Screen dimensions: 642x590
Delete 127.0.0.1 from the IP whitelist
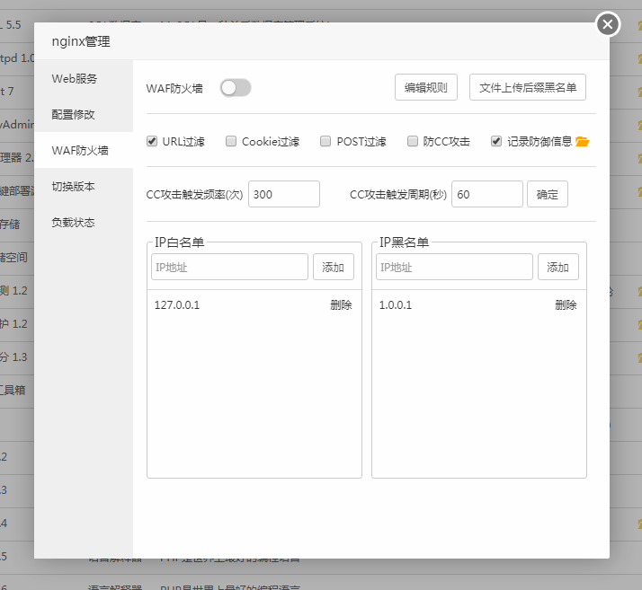(341, 305)
